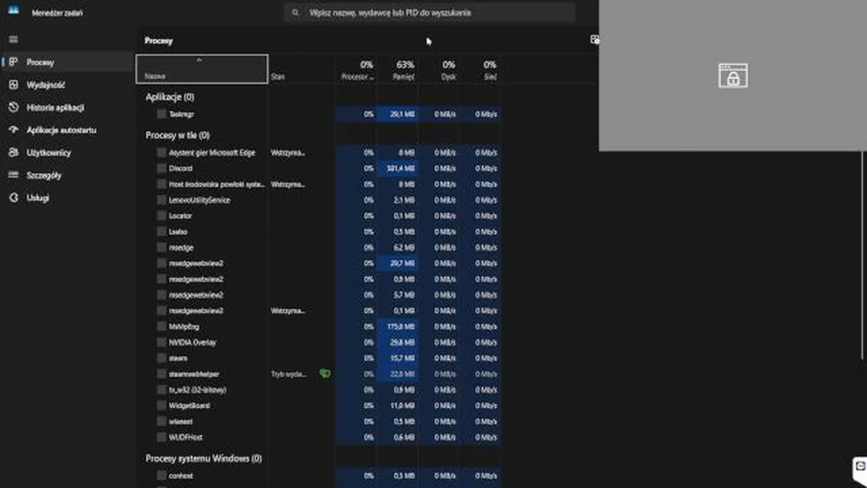Select the tv_w32 (32-bitowy) process name
867x488 pixels.
198,390
